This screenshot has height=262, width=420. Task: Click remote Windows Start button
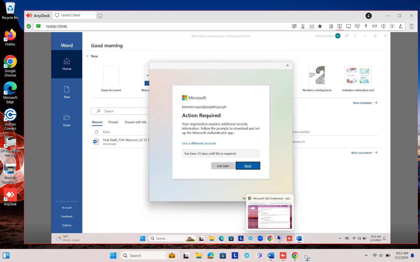(x=143, y=238)
